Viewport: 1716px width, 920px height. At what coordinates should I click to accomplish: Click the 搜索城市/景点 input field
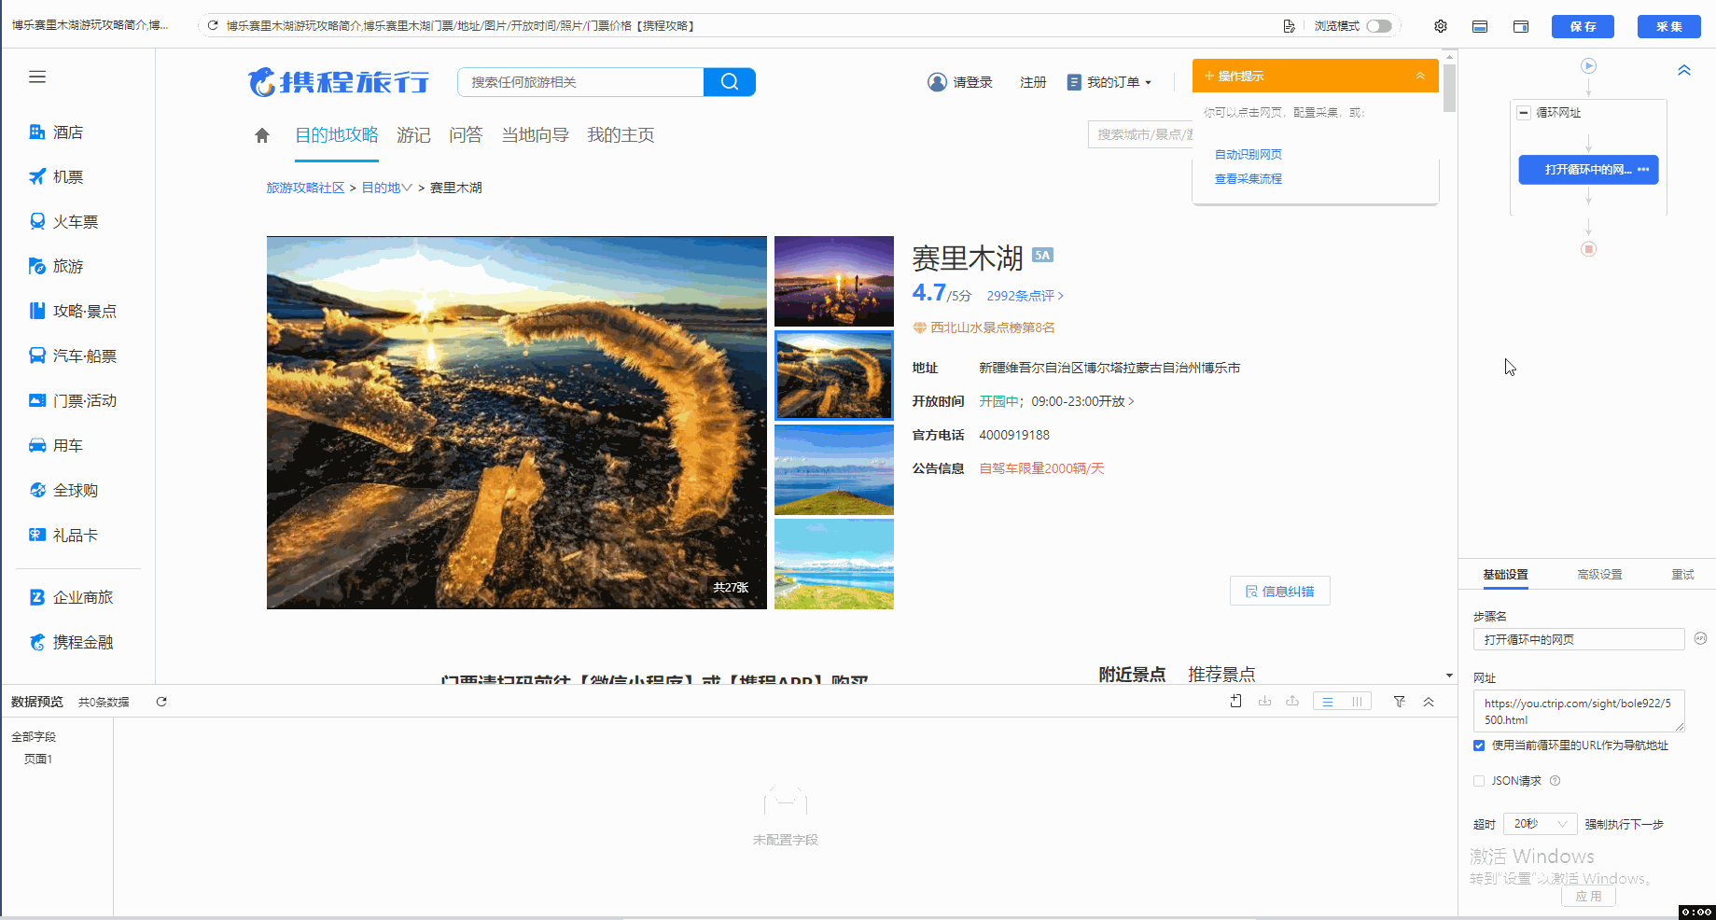(1140, 134)
